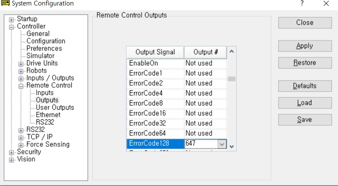Viewport: 338px width, 186px height.
Task: Click the Apply button
Action: (x=305, y=46)
